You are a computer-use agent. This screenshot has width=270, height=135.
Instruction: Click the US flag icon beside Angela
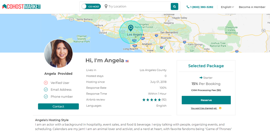[x=127, y=61]
